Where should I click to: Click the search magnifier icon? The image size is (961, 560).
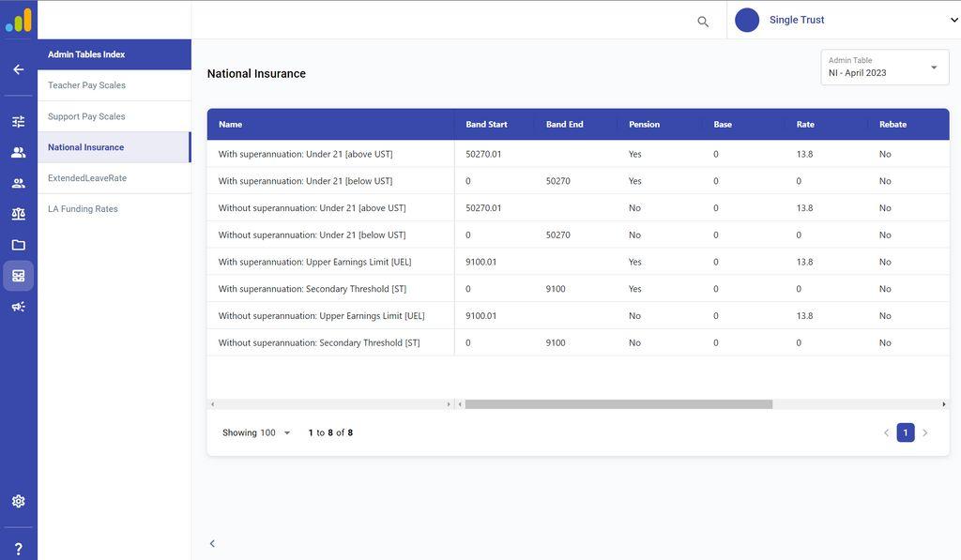[x=703, y=22]
